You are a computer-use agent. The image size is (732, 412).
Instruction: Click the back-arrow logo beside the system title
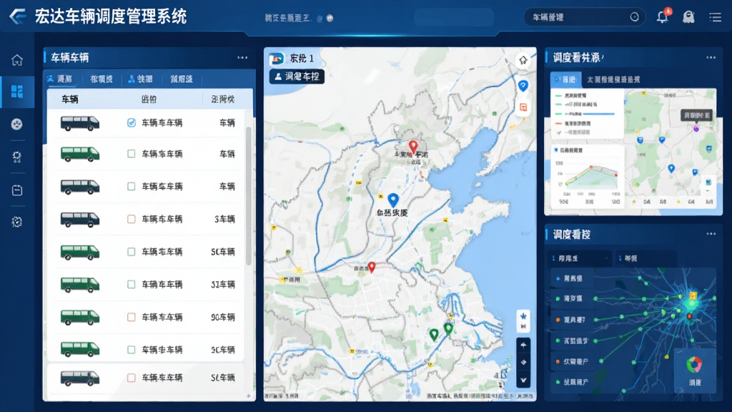pyautogui.click(x=18, y=16)
